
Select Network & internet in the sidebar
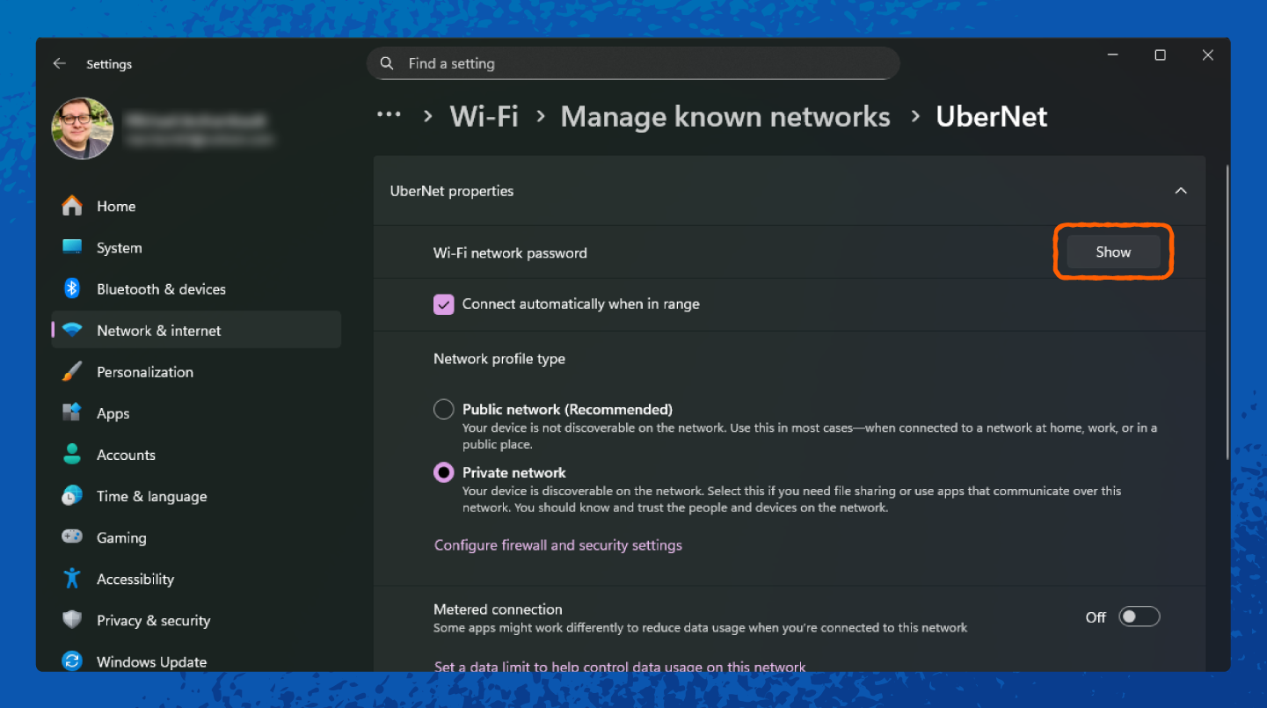pos(158,330)
